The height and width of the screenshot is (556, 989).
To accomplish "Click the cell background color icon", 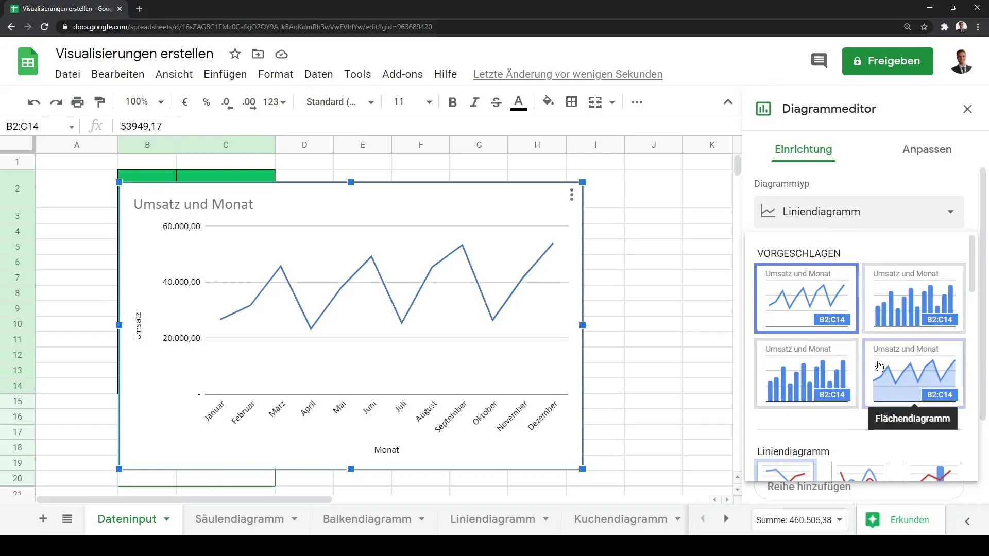I will (x=548, y=102).
